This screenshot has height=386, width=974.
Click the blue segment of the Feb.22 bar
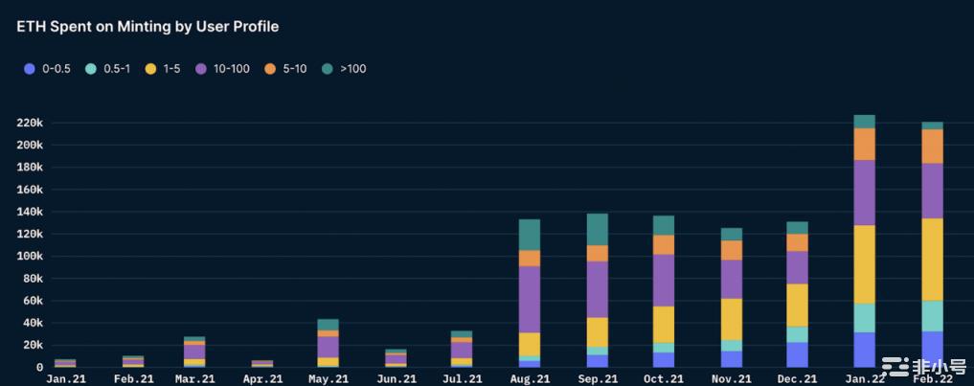(932, 350)
